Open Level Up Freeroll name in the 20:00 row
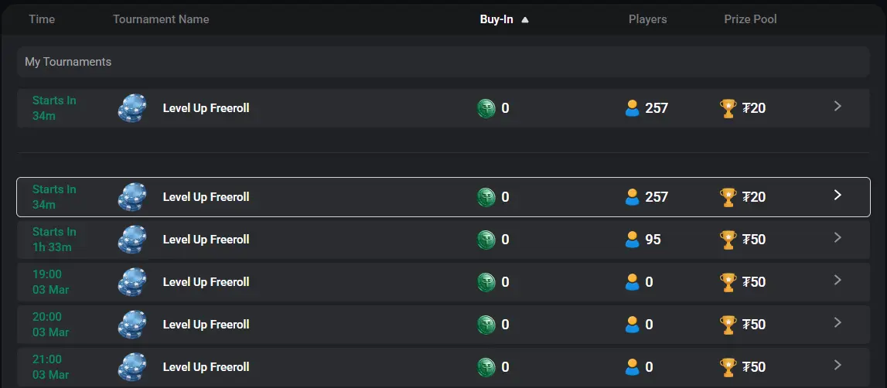Image resolution: width=887 pixels, height=388 pixels. pos(206,325)
